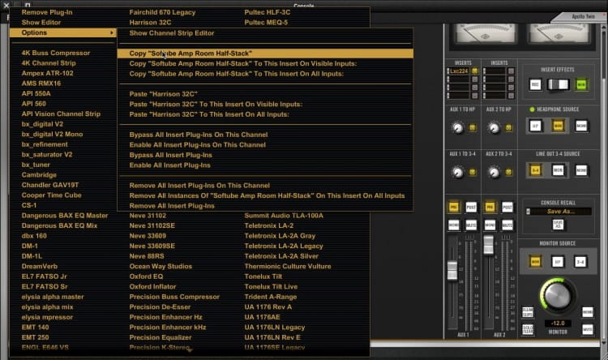
Task: Toggle PRE on AUX 2 channel
Action: click(x=490, y=207)
